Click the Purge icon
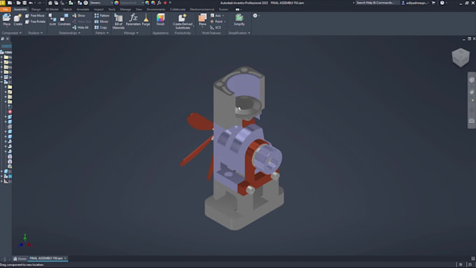This screenshot has height=268, width=476. [x=146, y=20]
